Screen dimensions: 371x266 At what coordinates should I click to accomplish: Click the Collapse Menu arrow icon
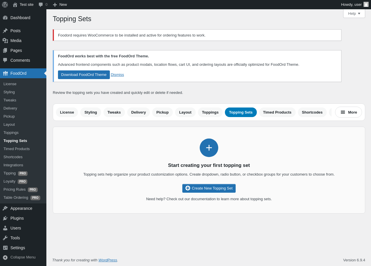point(5,257)
